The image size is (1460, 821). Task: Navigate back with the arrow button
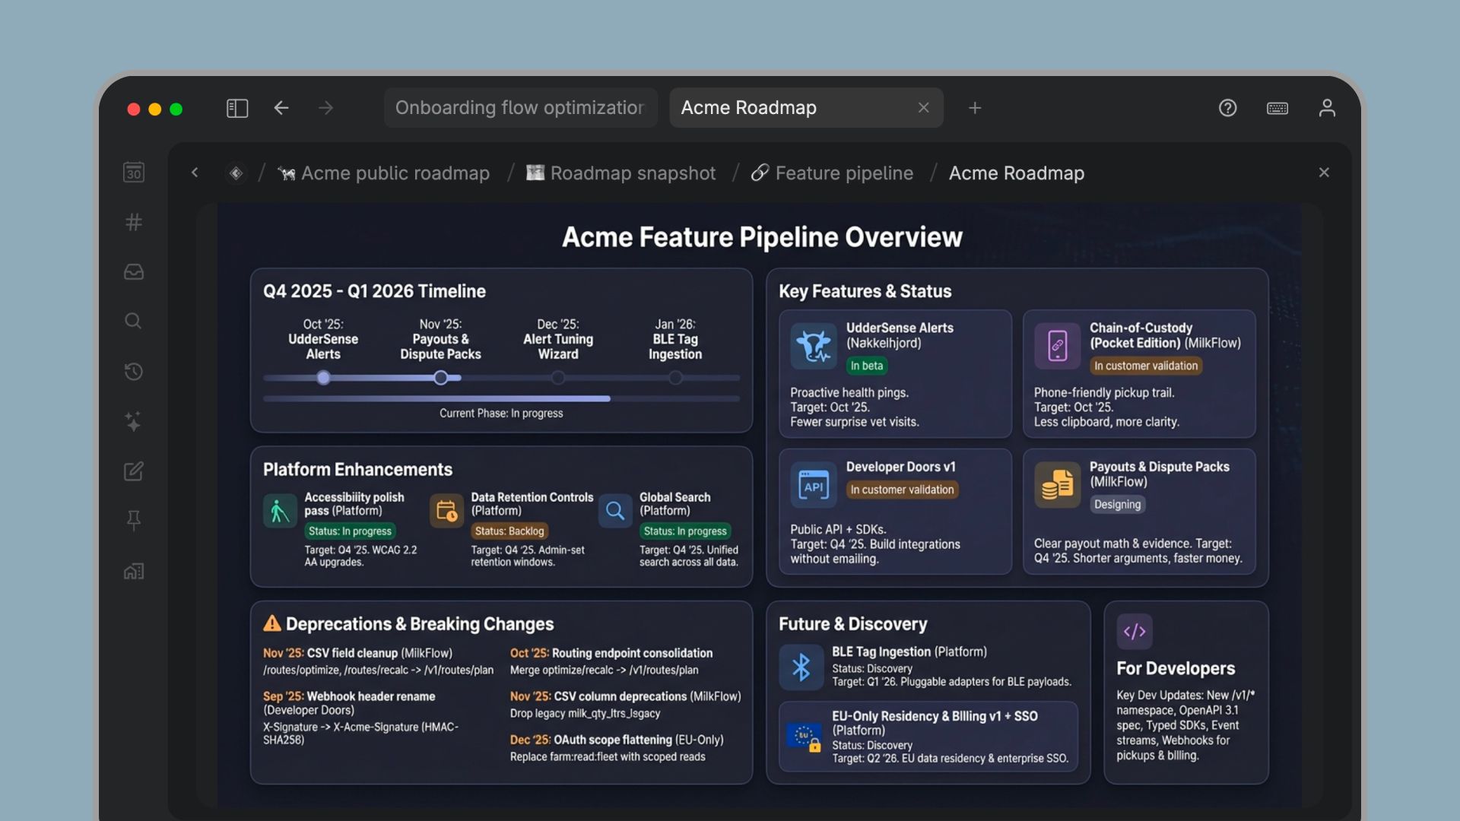281,108
